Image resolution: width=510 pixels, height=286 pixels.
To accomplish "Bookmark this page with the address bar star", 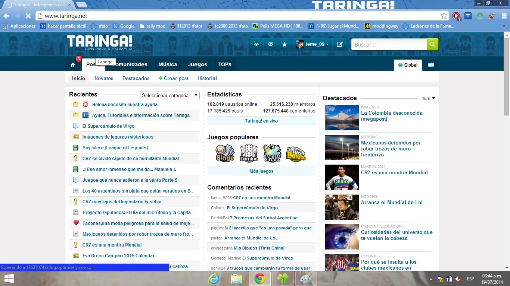I will [x=444, y=16].
